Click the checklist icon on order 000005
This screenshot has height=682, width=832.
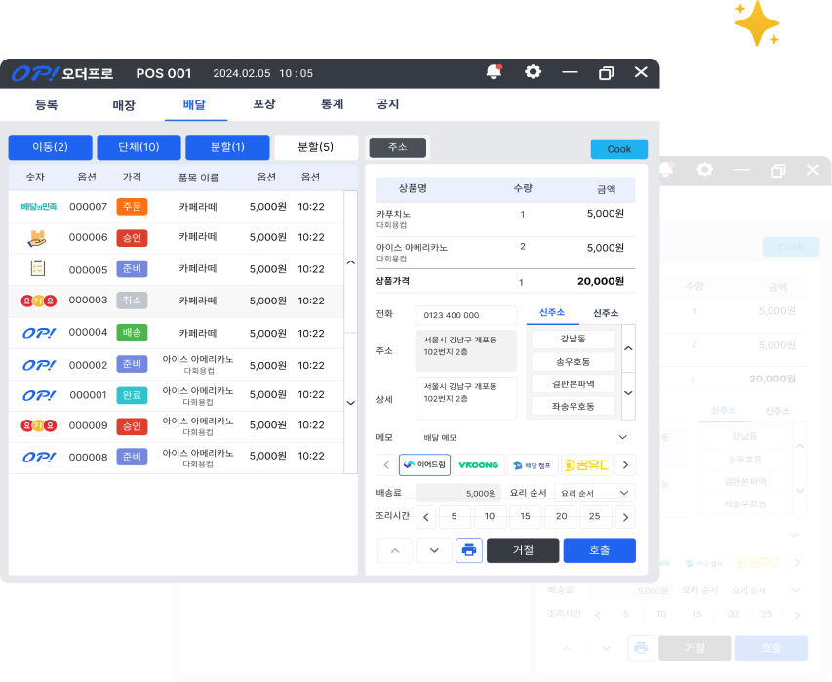click(x=38, y=268)
